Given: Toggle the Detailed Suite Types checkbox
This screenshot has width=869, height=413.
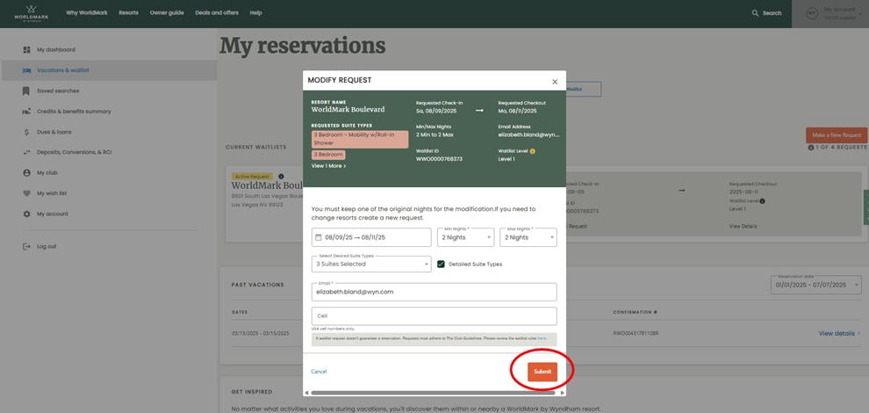Looking at the screenshot, I should click(x=442, y=264).
